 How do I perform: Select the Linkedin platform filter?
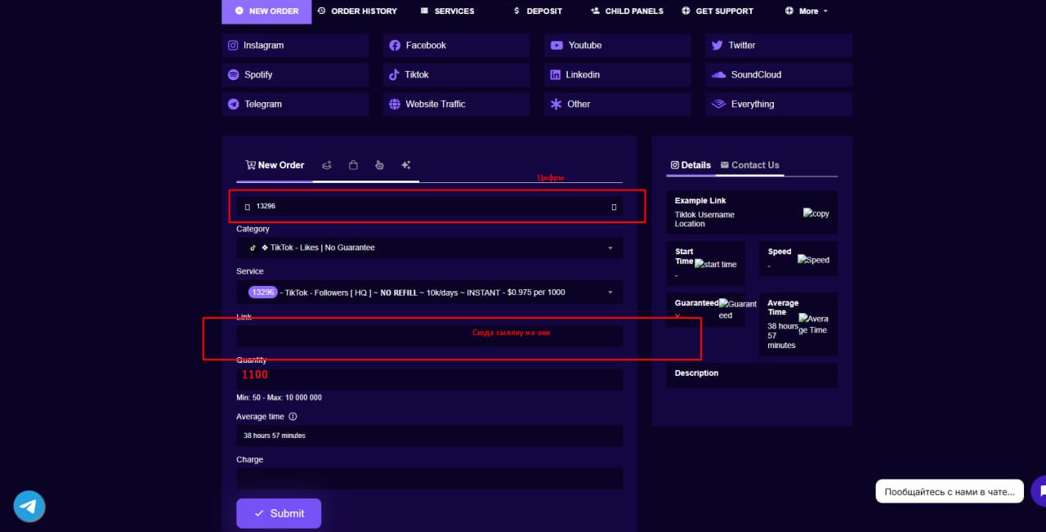[618, 75]
